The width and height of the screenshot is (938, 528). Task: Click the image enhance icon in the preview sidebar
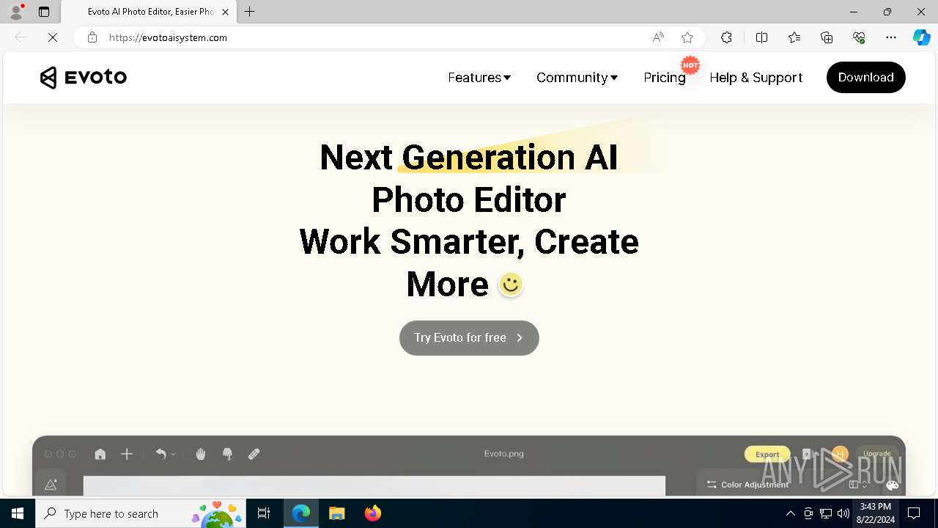[x=51, y=485]
